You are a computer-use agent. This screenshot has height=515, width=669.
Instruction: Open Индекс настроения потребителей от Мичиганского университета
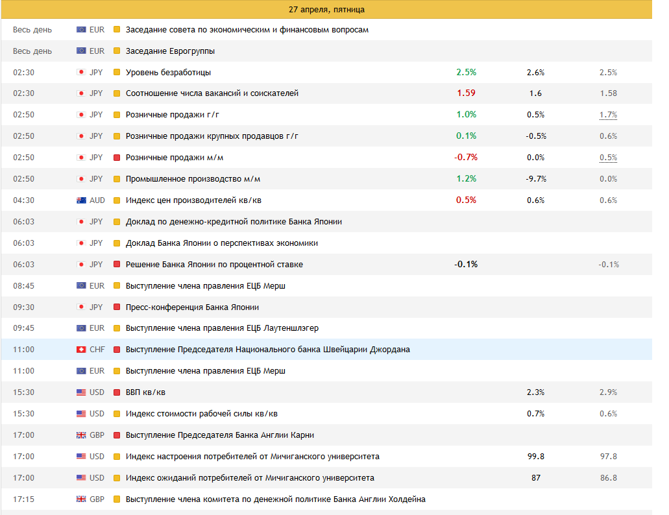pyautogui.click(x=252, y=457)
